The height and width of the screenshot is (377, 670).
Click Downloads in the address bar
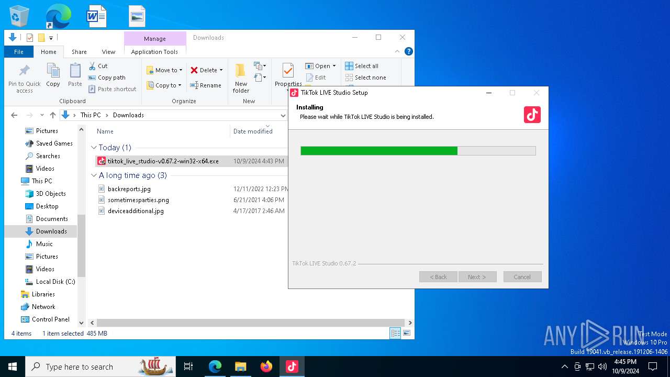coord(128,115)
